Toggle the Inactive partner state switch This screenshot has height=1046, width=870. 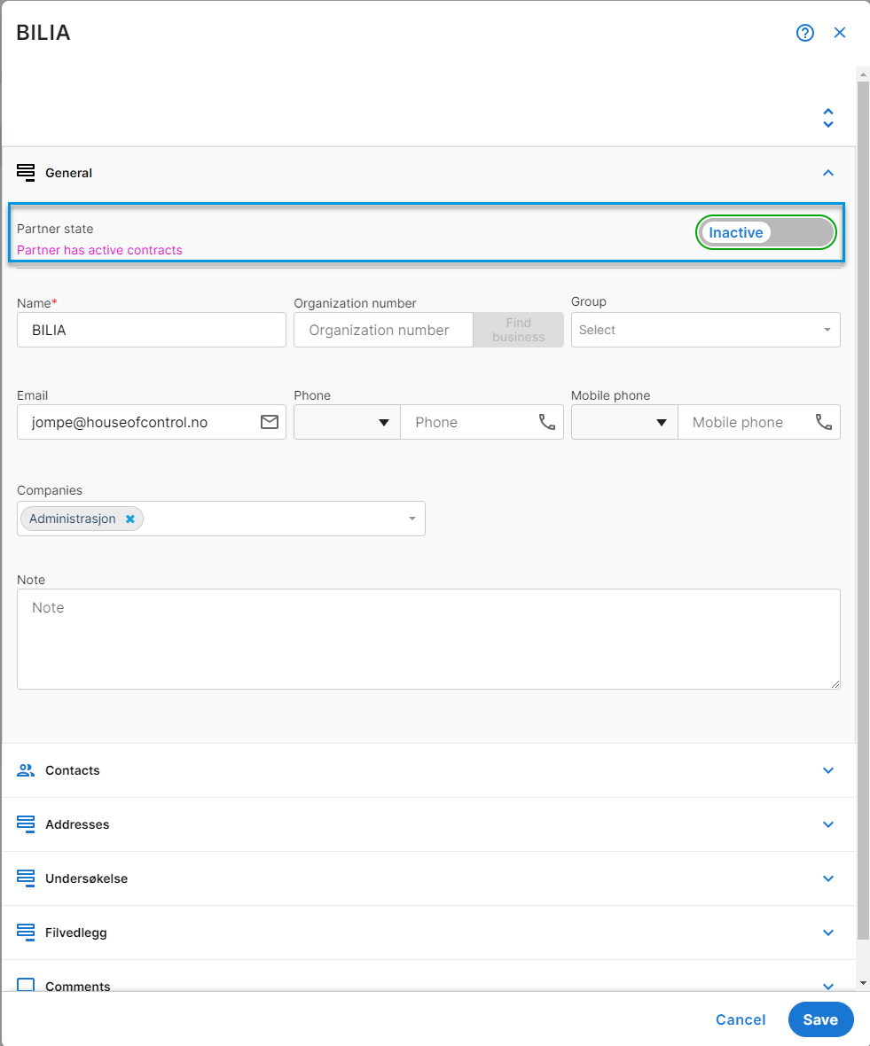click(766, 232)
